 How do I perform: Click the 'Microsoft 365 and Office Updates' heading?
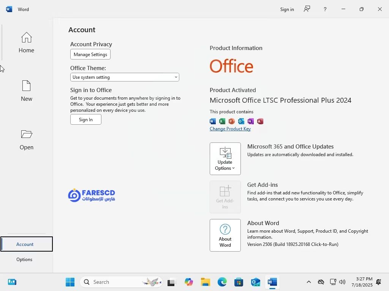click(x=290, y=147)
